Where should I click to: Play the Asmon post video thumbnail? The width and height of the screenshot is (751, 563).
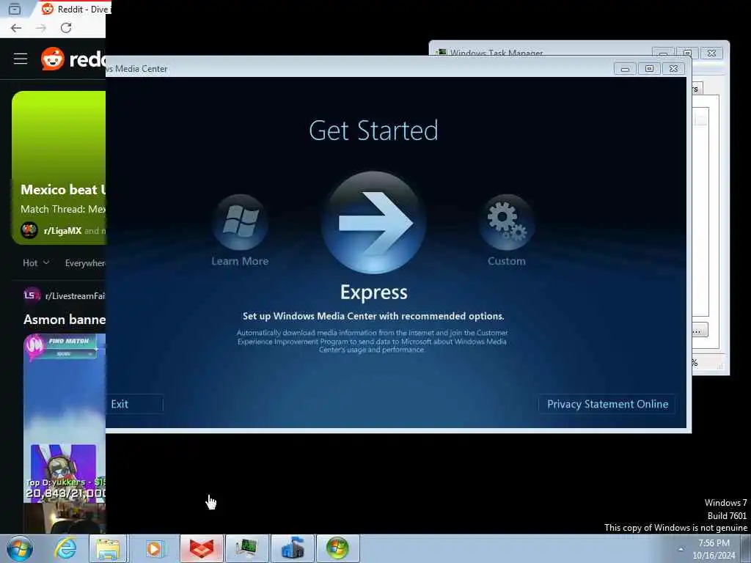(x=65, y=433)
